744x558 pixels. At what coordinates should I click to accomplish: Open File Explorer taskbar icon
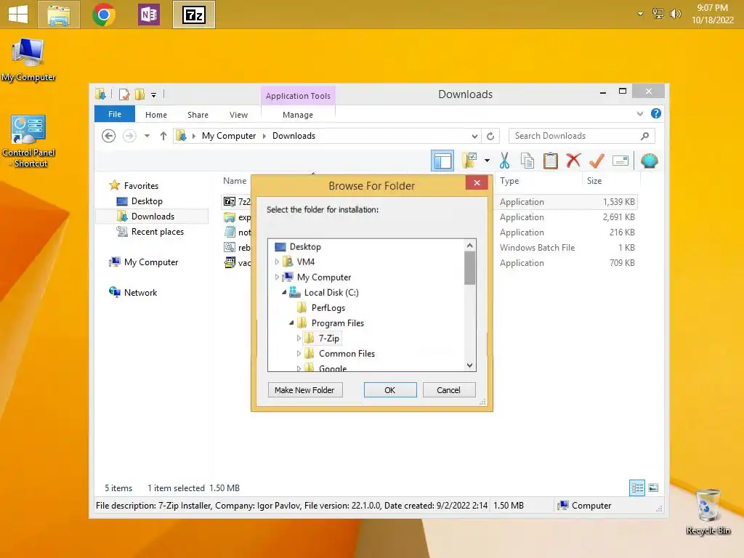58,15
